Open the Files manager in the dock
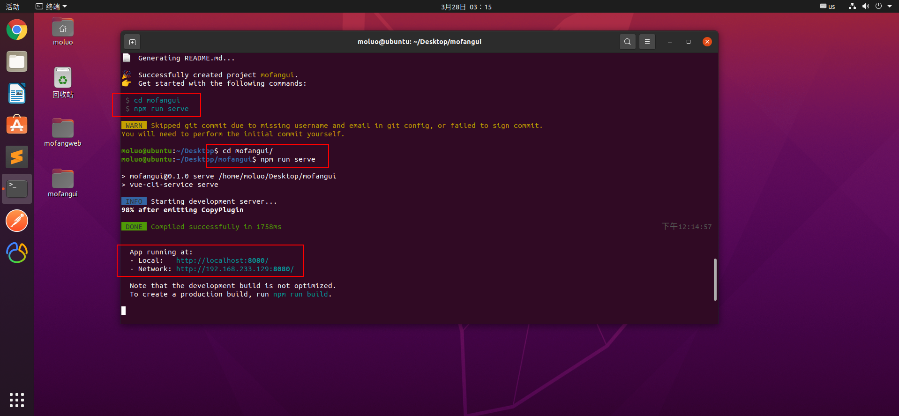Image resolution: width=899 pixels, height=416 pixels. point(17,61)
